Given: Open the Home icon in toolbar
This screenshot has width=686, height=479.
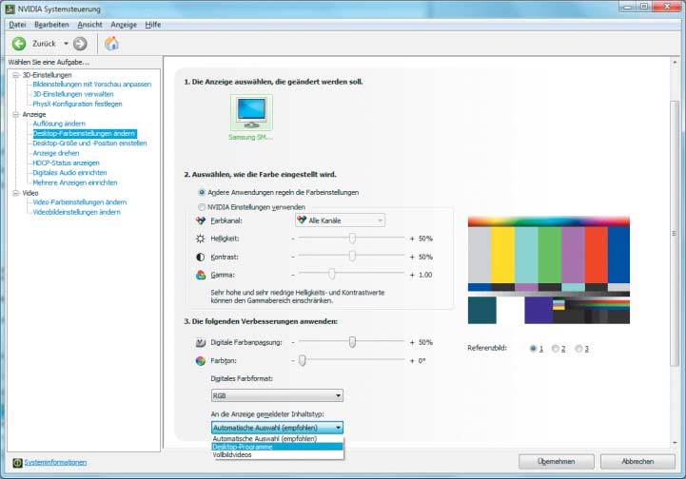Looking at the screenshot, I should click(112, 44).
